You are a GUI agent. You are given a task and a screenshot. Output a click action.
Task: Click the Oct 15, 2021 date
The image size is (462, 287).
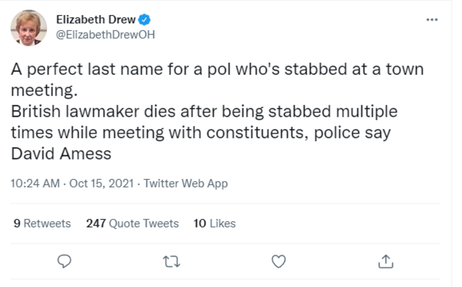coord(101,183)
